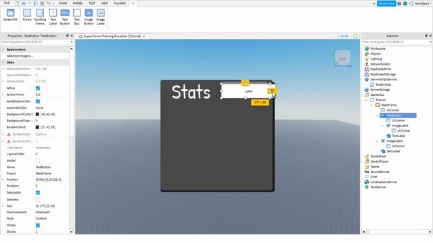Viewport: 433px width, 243px height.
Task: Click the view selector cube in viewport
Action: (x=342, y=58)
